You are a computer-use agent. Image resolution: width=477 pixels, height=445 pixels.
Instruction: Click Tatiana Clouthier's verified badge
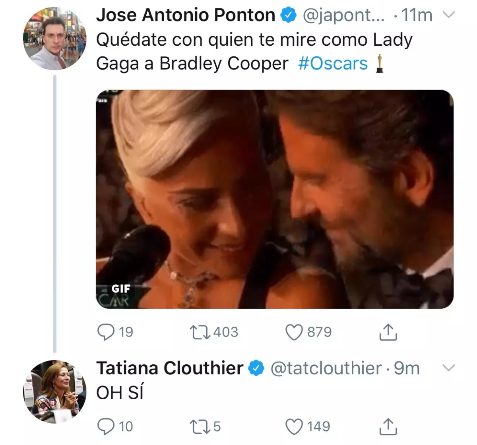click(x=256, y=368)
